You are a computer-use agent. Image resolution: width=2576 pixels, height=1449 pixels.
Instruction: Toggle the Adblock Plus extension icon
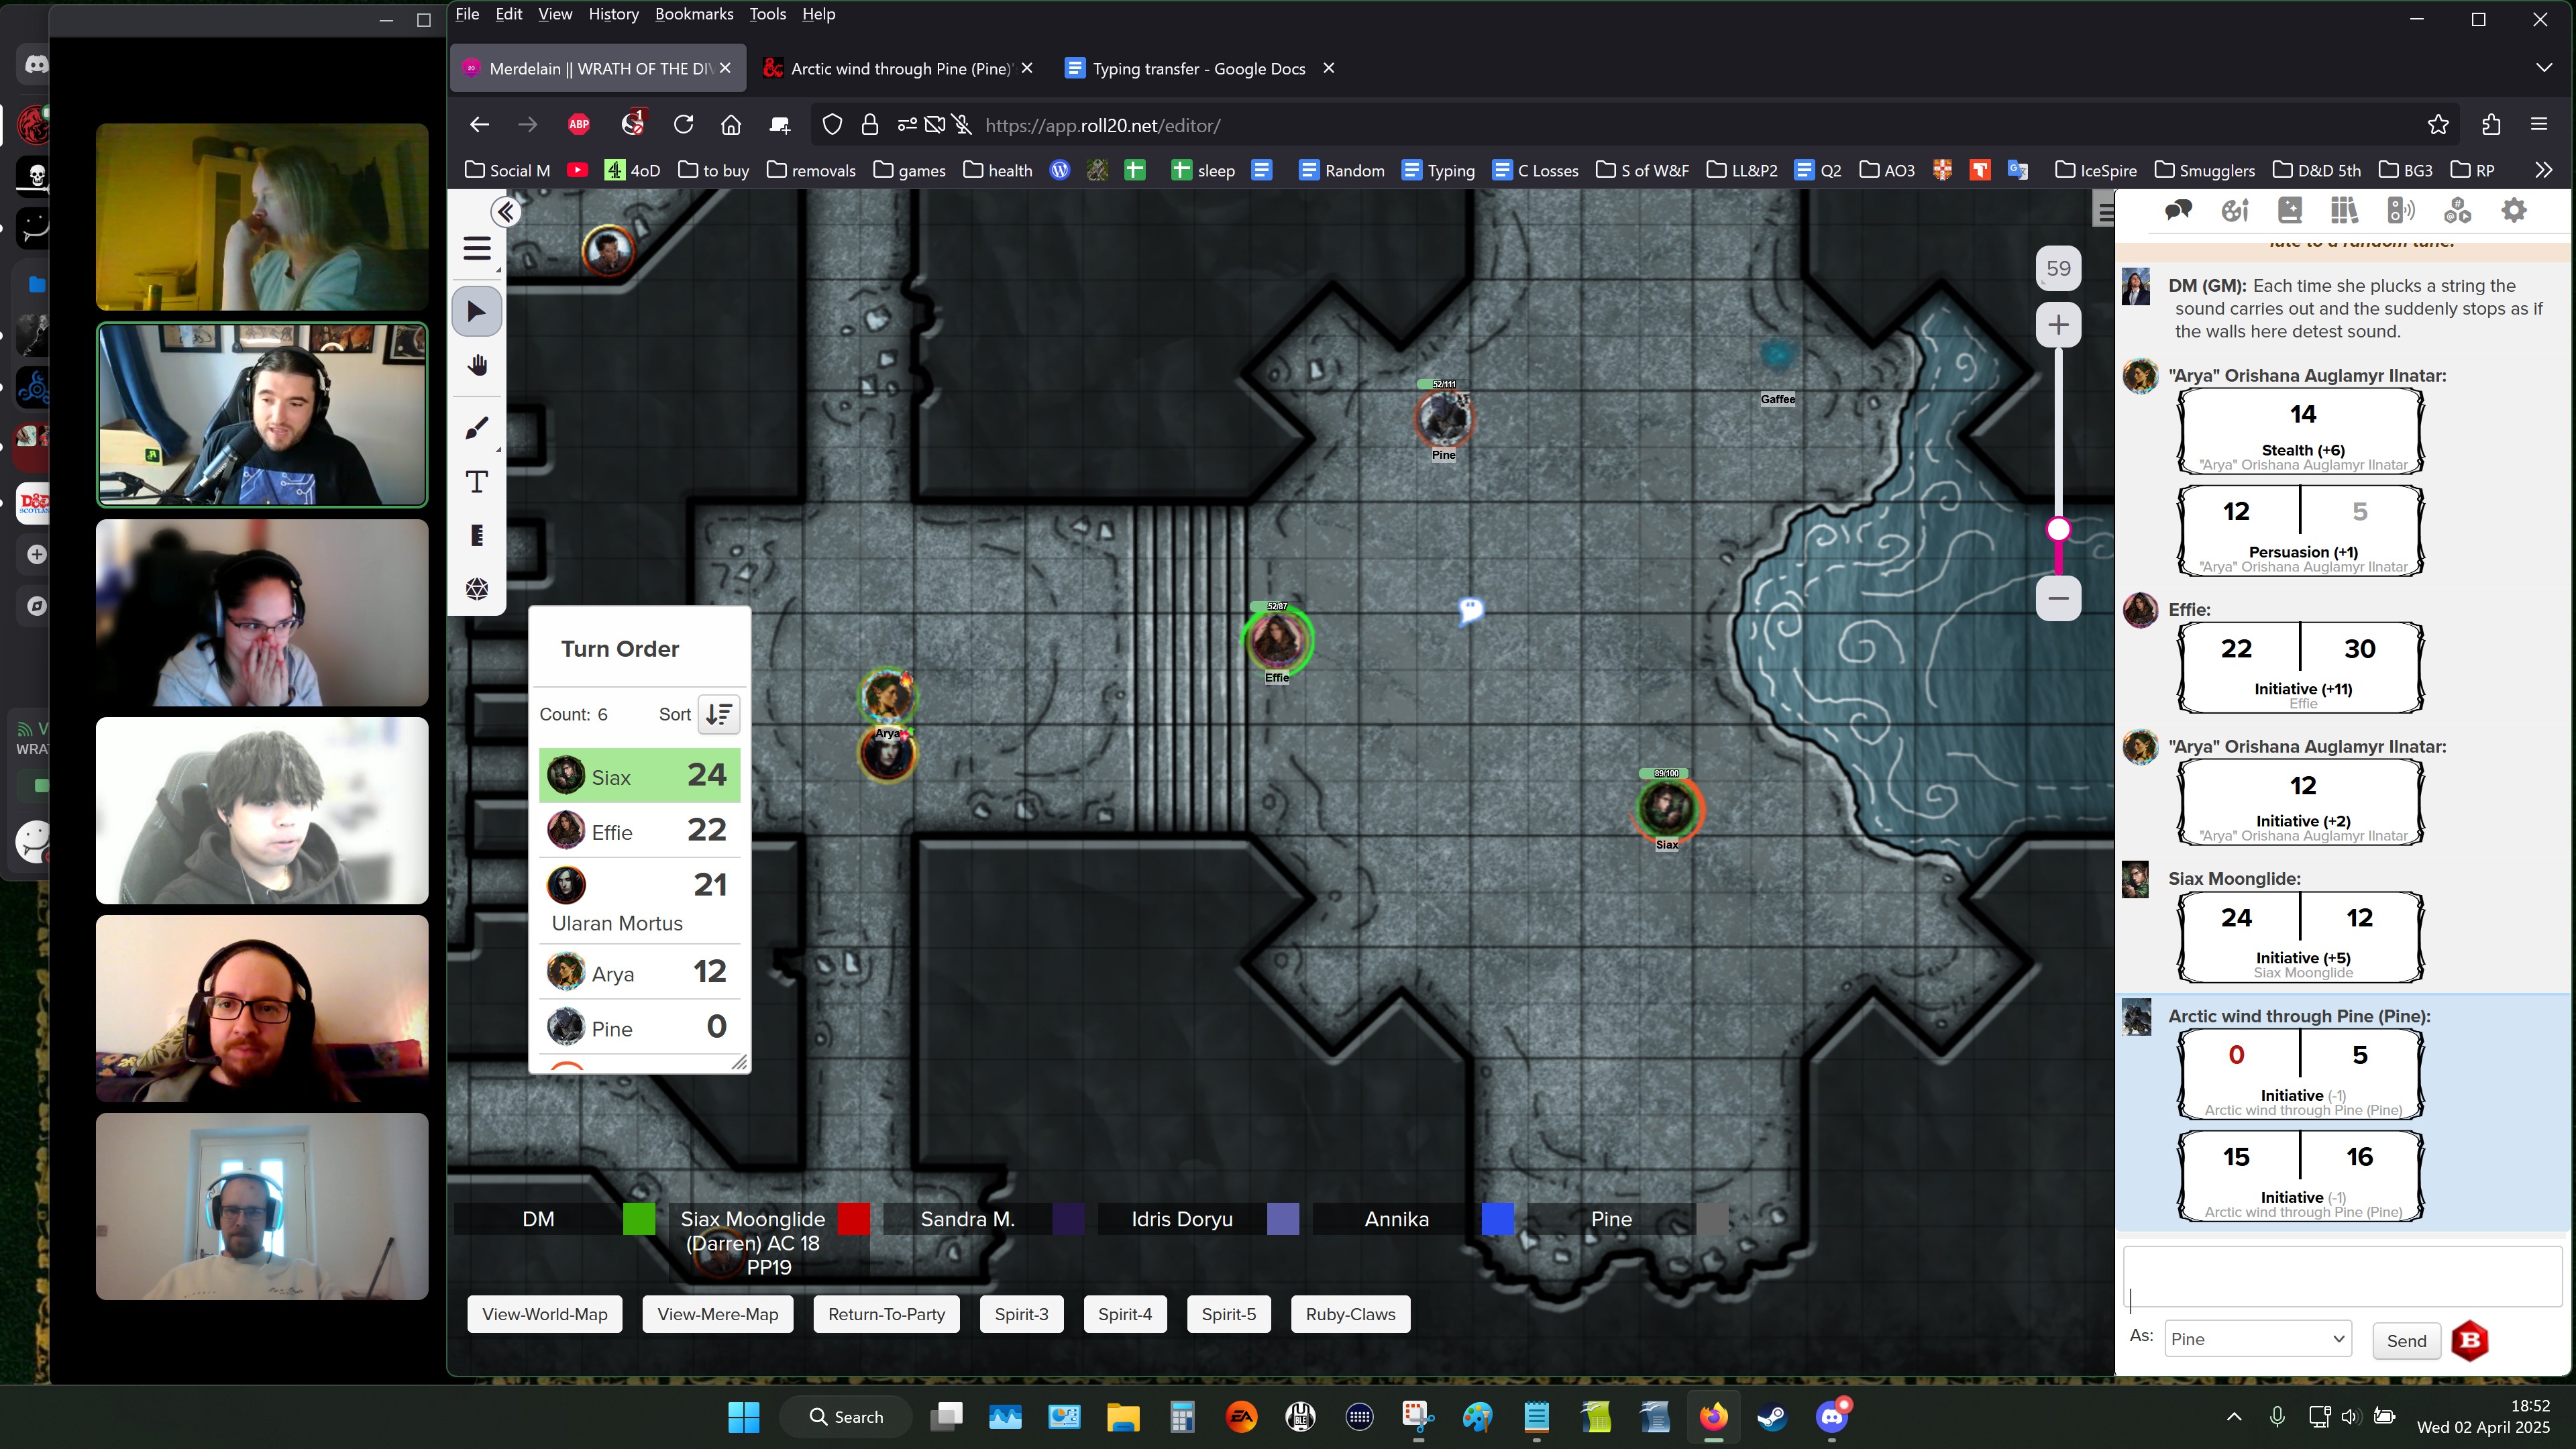[x=579, y=125]
